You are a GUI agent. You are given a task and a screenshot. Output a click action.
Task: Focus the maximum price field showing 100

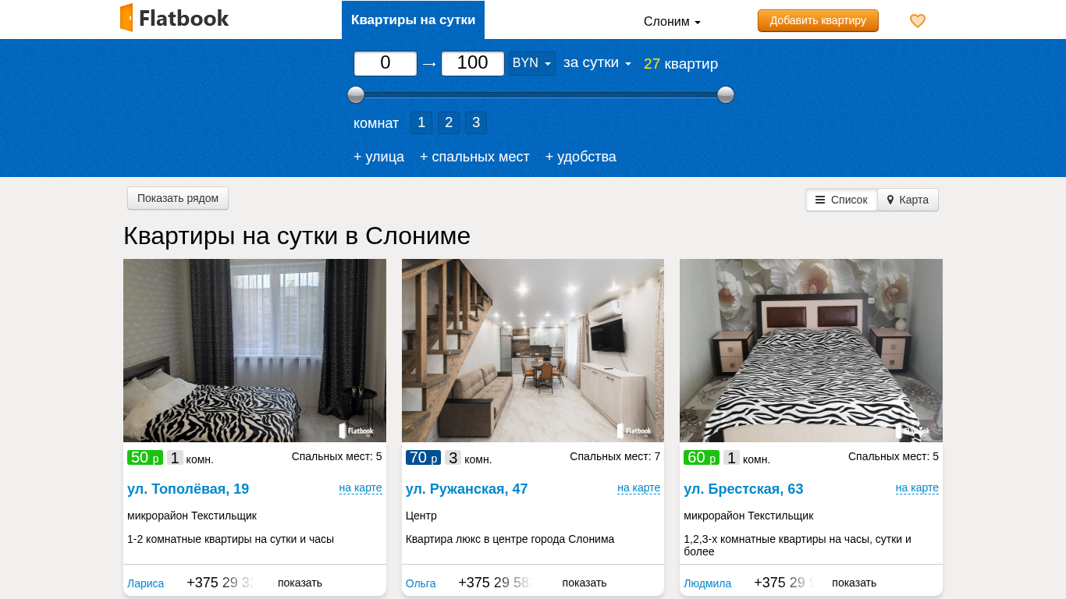coord(473,63)
